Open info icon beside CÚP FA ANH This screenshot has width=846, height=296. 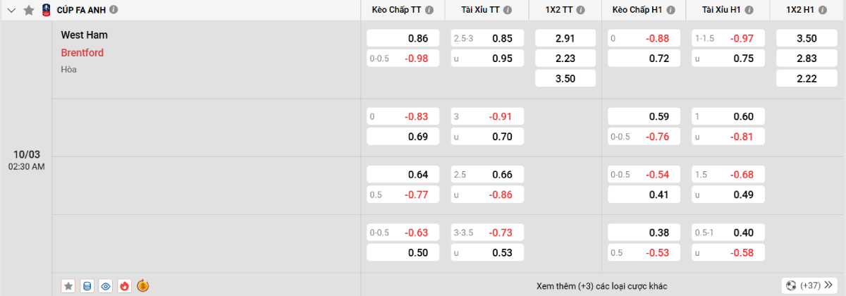(114, 10)
